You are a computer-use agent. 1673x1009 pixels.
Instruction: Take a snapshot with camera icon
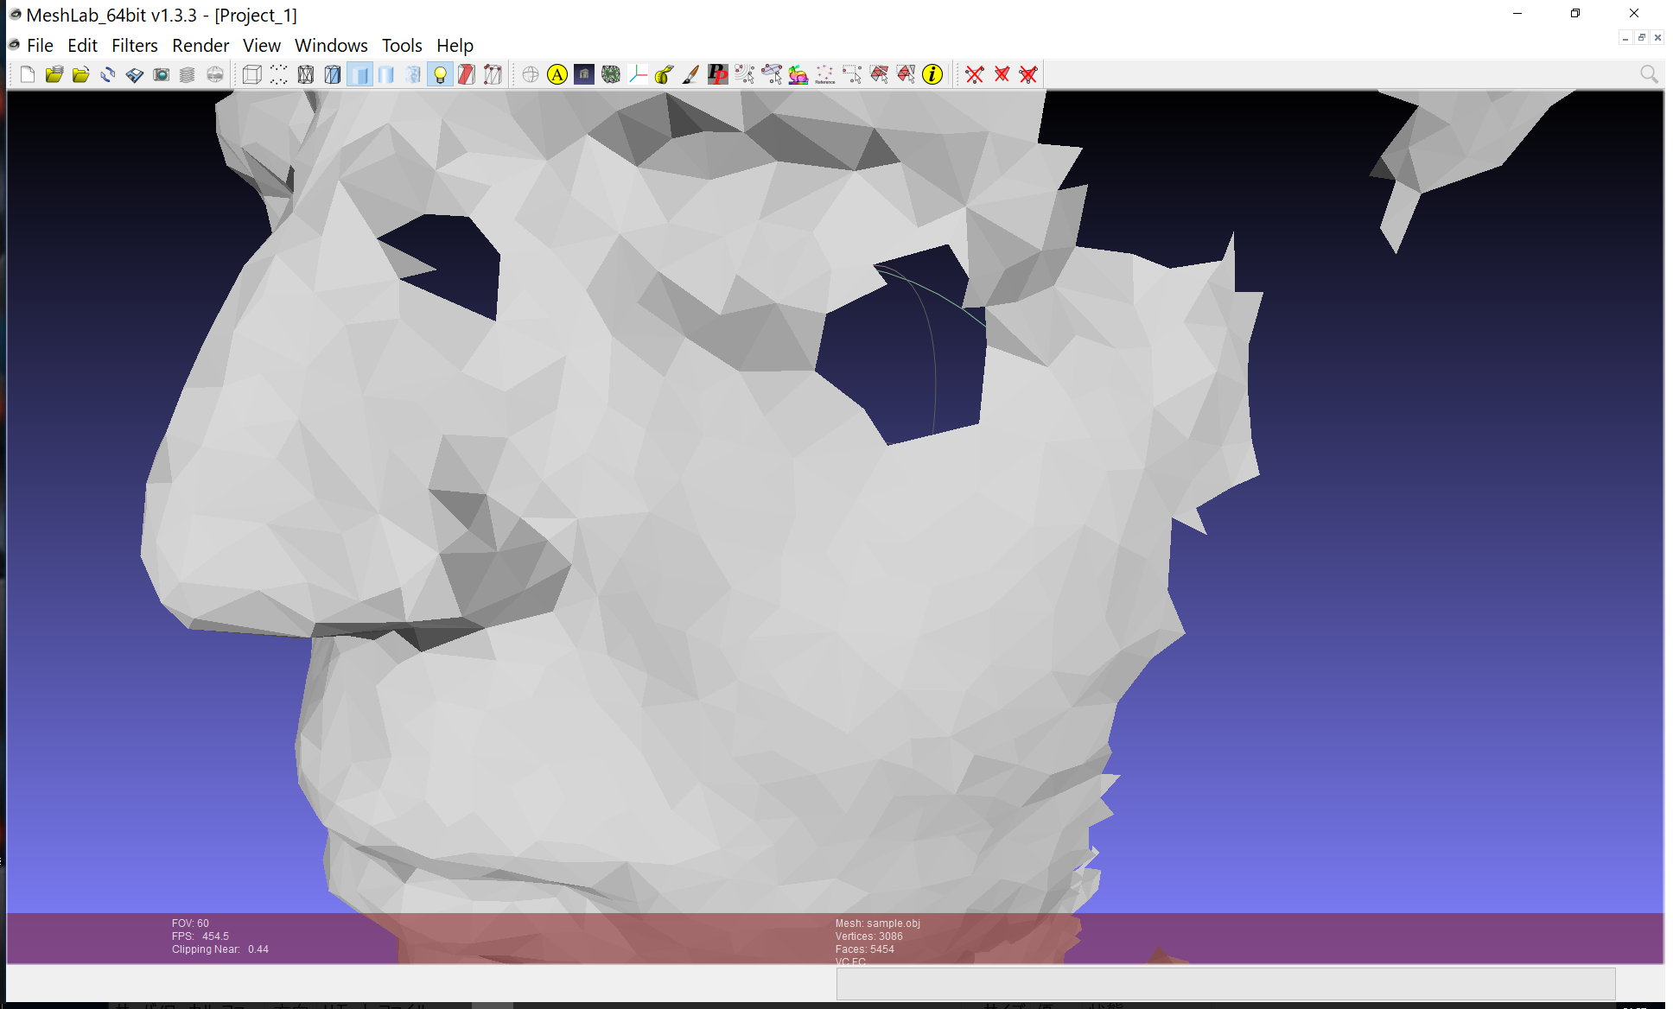tap(161, 75)
